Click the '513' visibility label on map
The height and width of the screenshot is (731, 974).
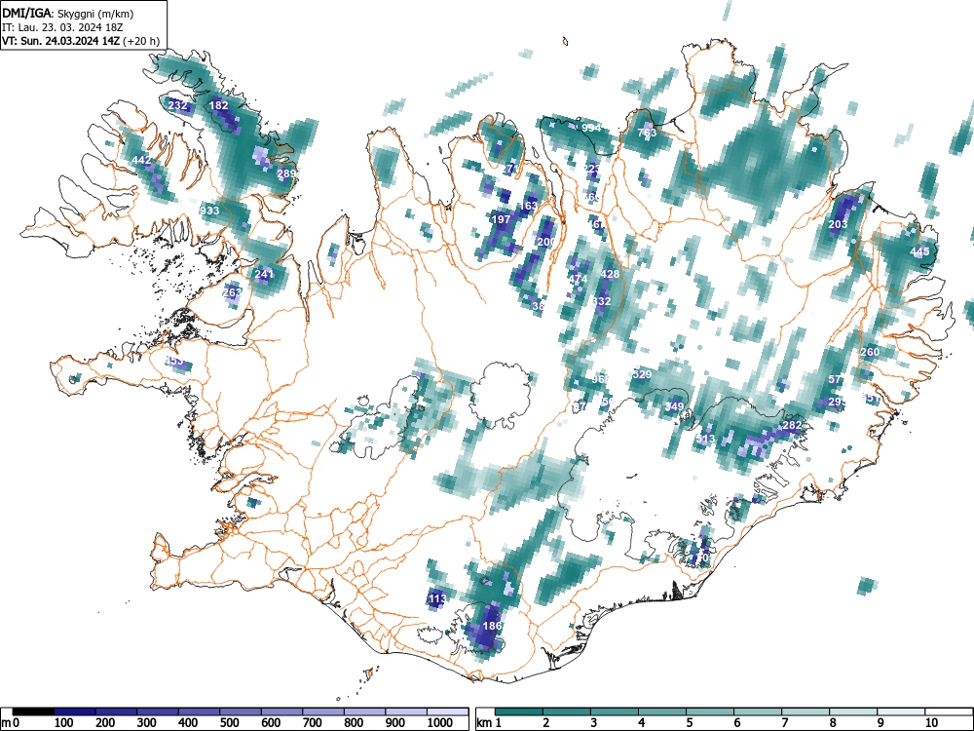point(705,439)
